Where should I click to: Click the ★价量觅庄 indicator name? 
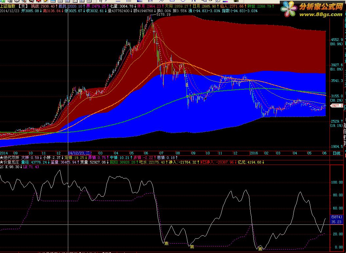(x=10, y=162)
